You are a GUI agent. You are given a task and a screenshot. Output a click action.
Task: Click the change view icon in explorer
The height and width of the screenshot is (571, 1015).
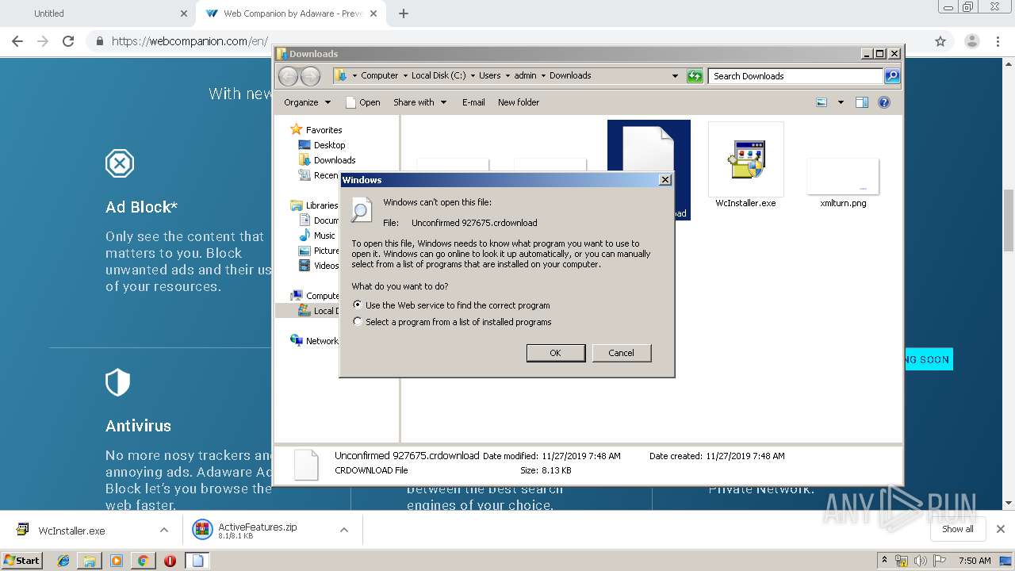click(x=822, y=102)
